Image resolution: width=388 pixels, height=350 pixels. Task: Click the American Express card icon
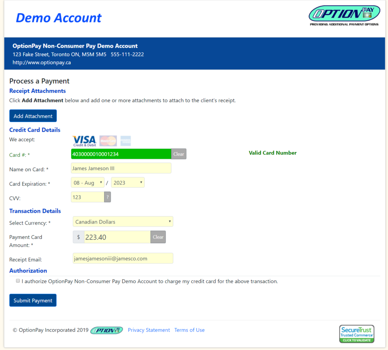pos(125,141)
